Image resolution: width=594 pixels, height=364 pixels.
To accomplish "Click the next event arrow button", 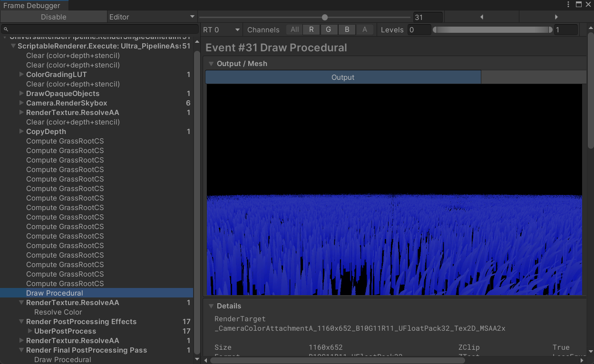I will tap(556, 17).
